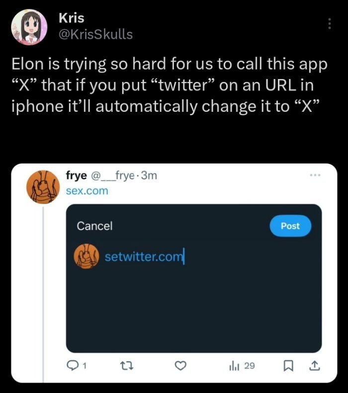Click the avatar beside the compose text
Image resolution: width=348 pixels, height=393 pixels.
click(87, 256)
